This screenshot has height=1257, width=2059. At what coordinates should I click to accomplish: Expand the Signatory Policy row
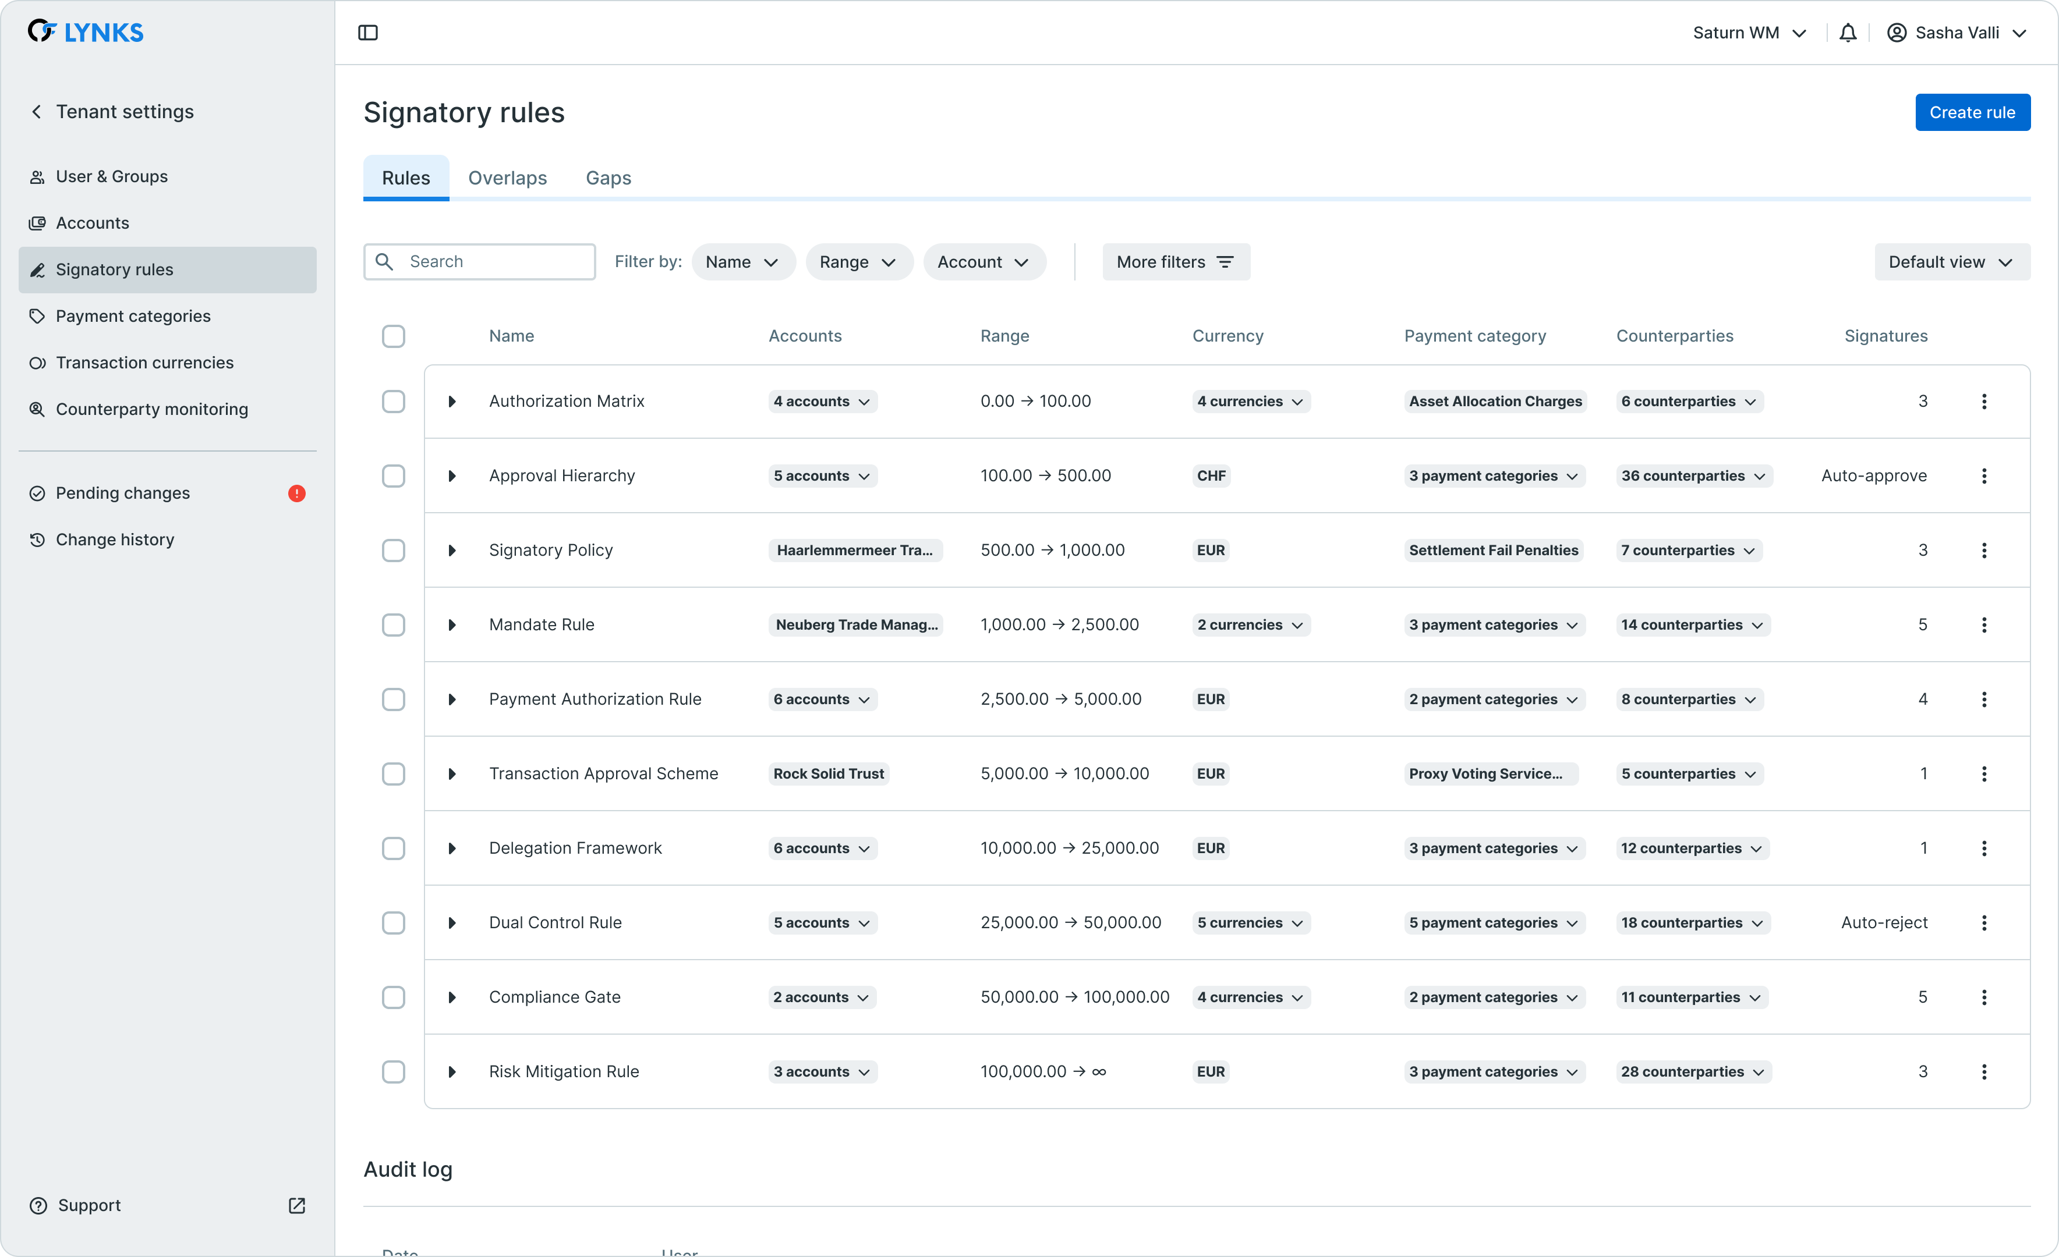(452, 551)
